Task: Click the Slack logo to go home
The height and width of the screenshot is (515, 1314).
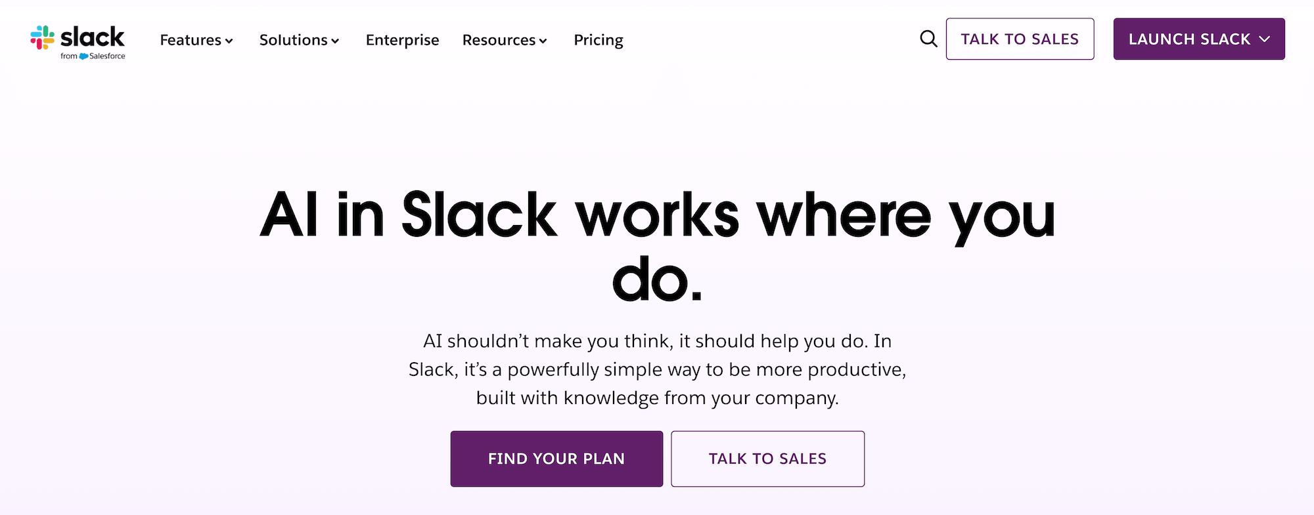Action: 78,39
